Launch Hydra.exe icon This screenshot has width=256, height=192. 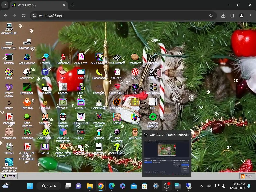coord(27,132)
